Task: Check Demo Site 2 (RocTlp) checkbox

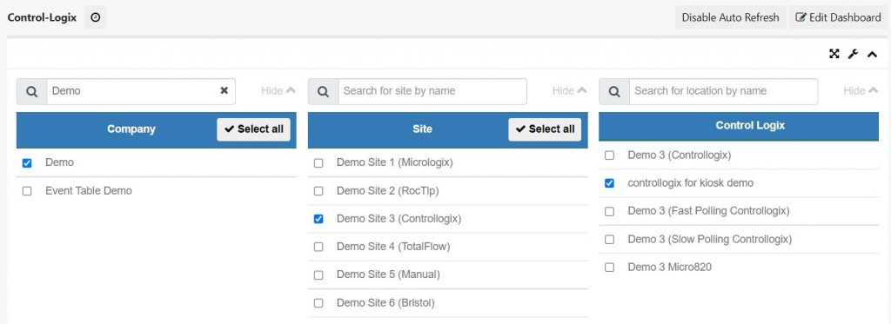Action: (x=318, y=191)
